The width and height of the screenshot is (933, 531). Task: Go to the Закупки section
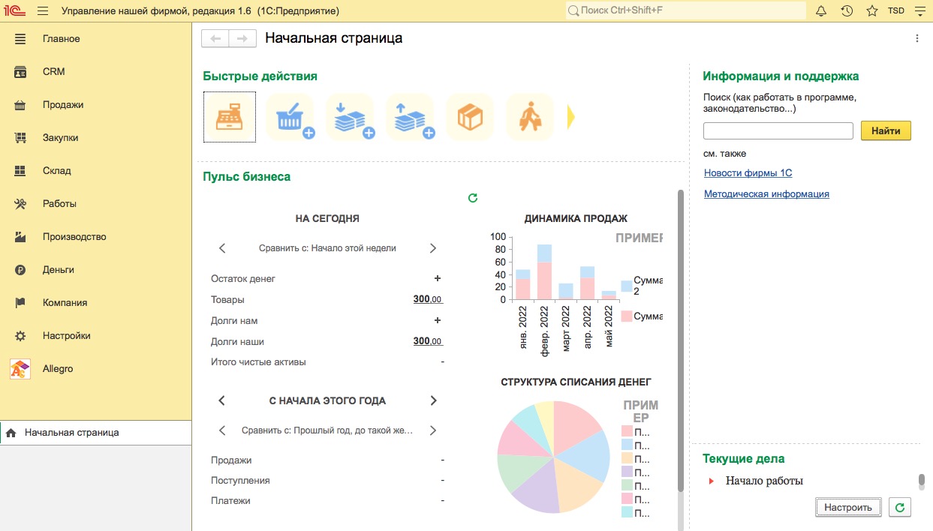(60, 138)
